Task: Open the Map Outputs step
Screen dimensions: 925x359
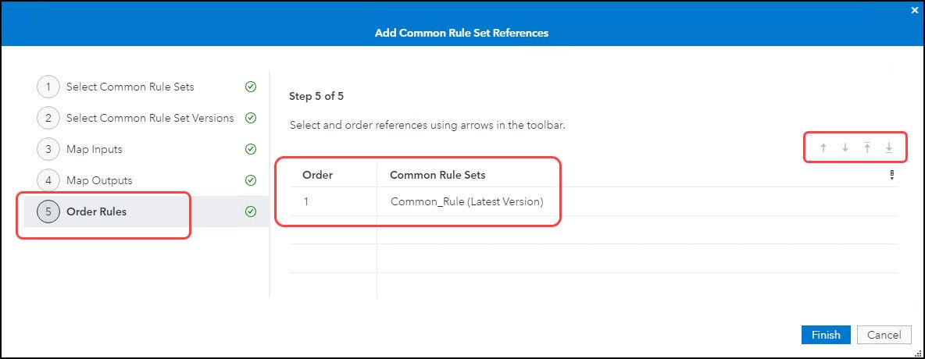Action: [x=99, y=180]
